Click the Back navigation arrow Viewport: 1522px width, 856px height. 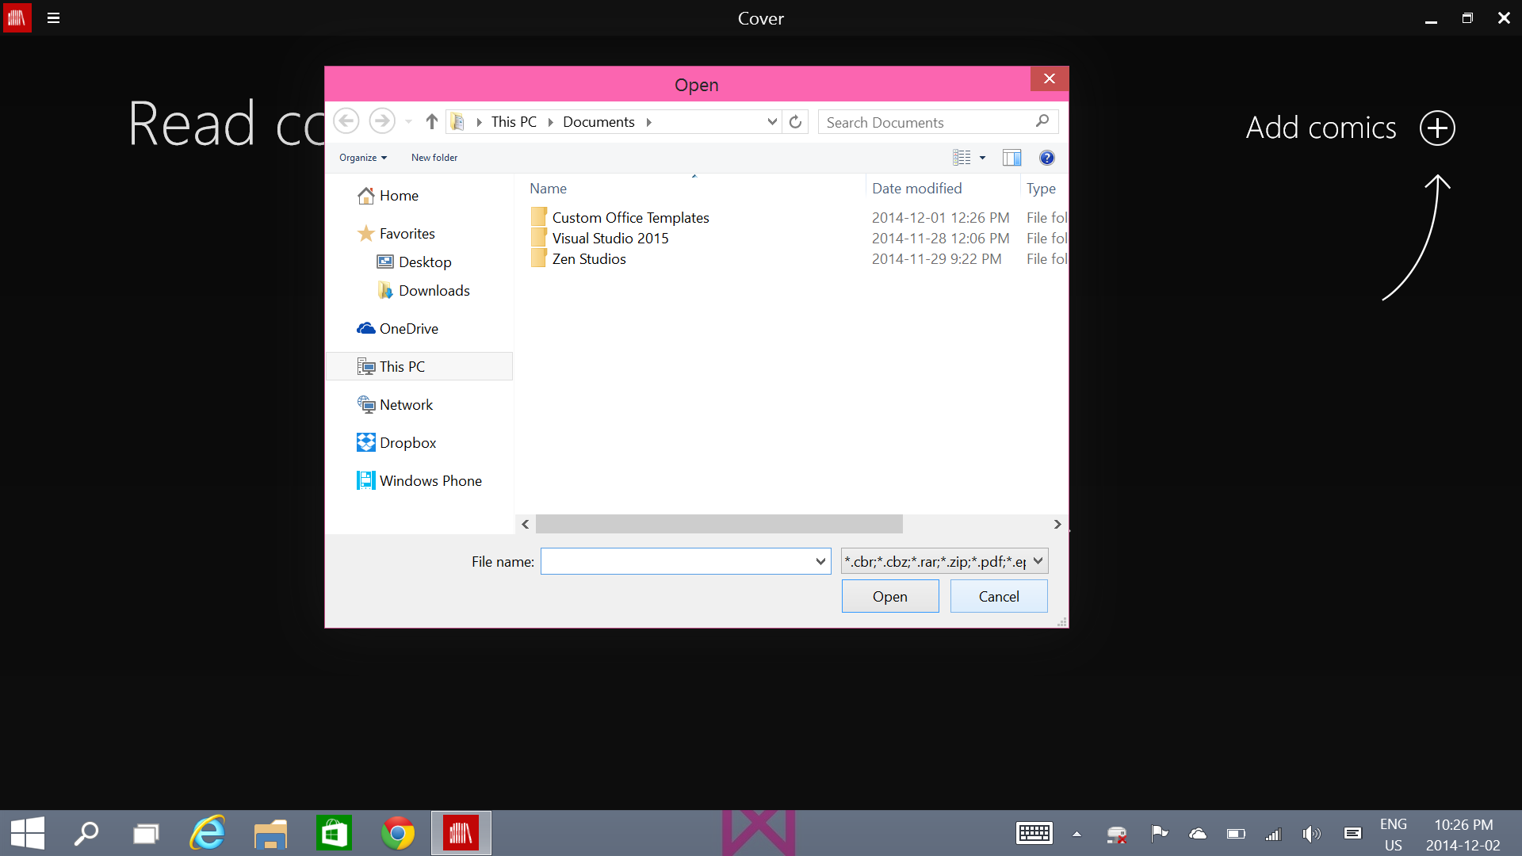(346, 121)
